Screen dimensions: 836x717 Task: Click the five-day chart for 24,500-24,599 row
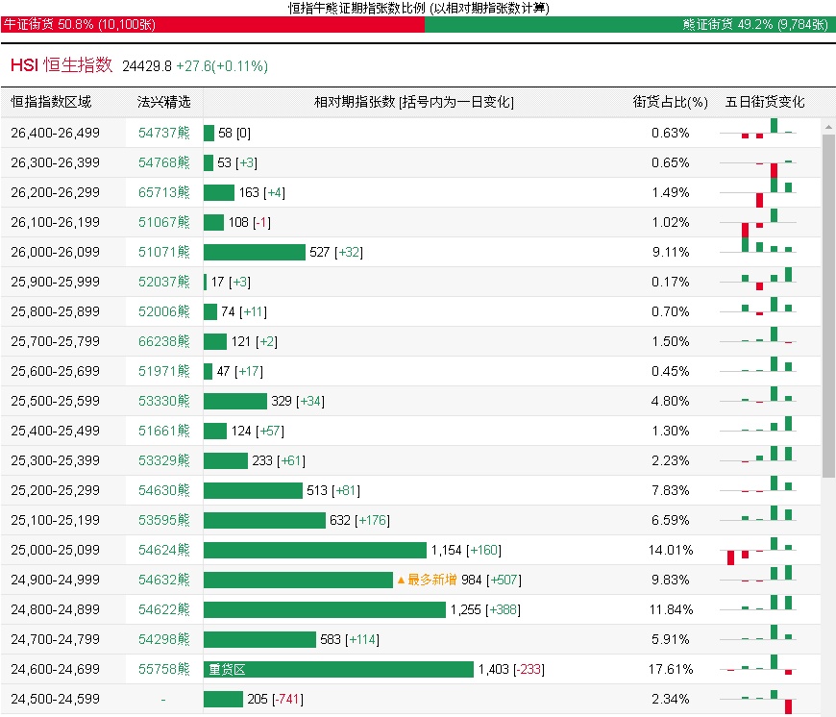click(x=766, y=700)
